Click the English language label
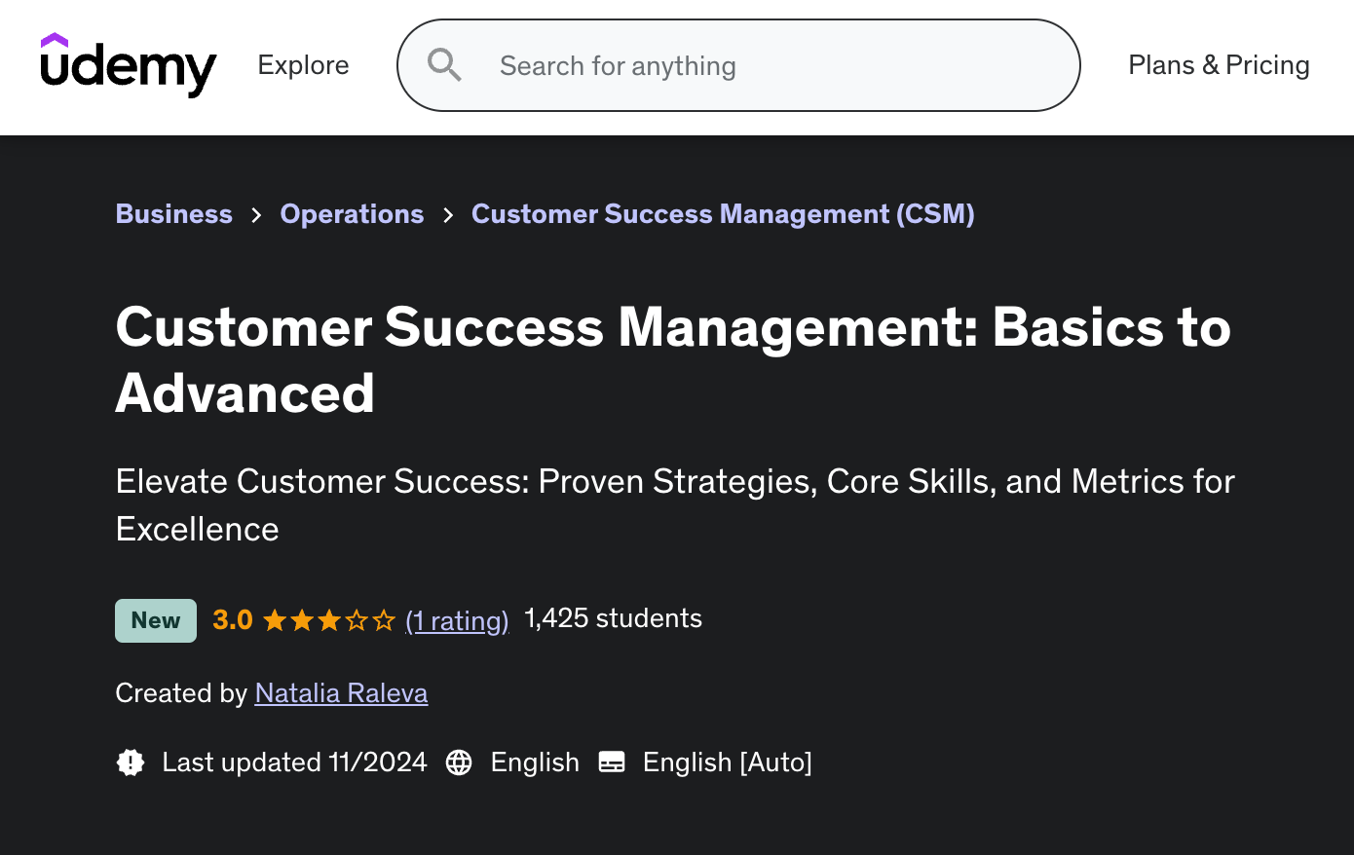The height and width of the screenshot is (855, 1354). (x=535, y=762)
